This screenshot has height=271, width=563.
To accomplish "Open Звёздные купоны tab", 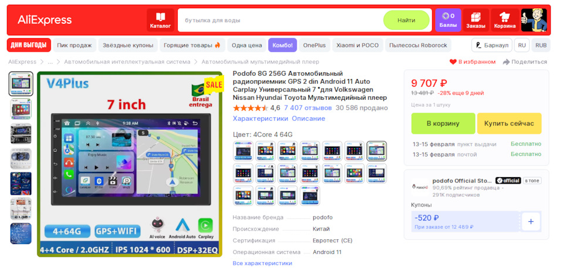I will coord(128,45).
